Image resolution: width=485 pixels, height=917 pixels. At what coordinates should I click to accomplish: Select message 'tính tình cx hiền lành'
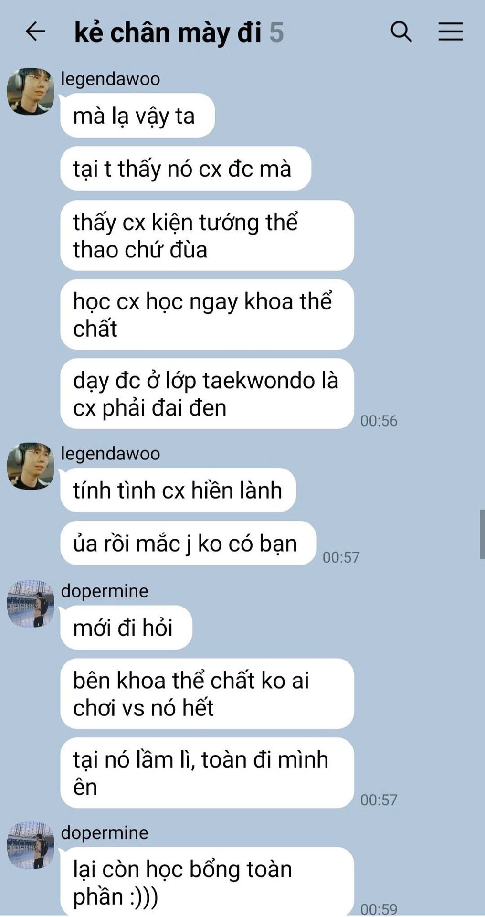pos(178,490)
